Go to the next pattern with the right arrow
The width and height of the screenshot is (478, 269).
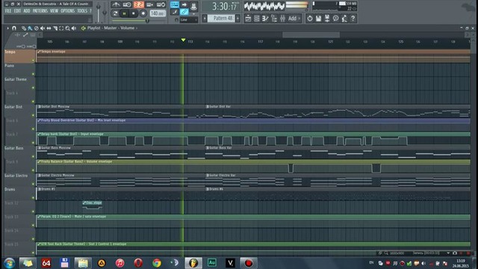pyautogui.click(x=238, y=18)
